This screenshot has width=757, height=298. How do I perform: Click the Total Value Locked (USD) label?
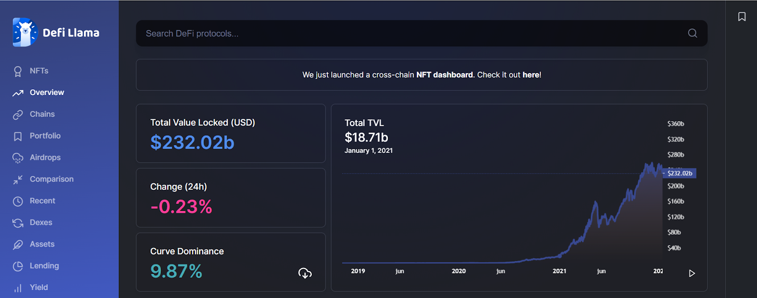pyautogui.click(x=202, y=123)
